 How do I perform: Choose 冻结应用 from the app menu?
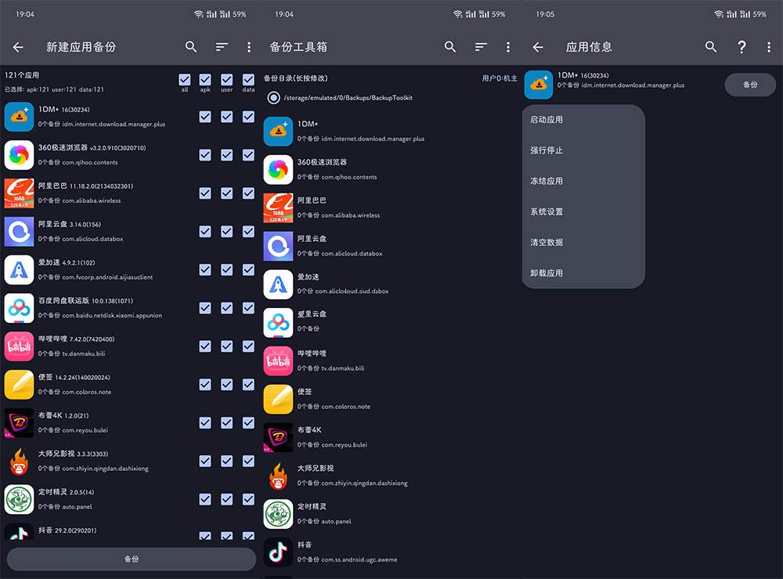coord(547,181)
